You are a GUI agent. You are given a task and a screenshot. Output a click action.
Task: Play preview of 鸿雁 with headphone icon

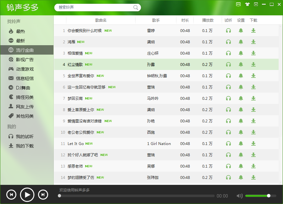(228, 42)
